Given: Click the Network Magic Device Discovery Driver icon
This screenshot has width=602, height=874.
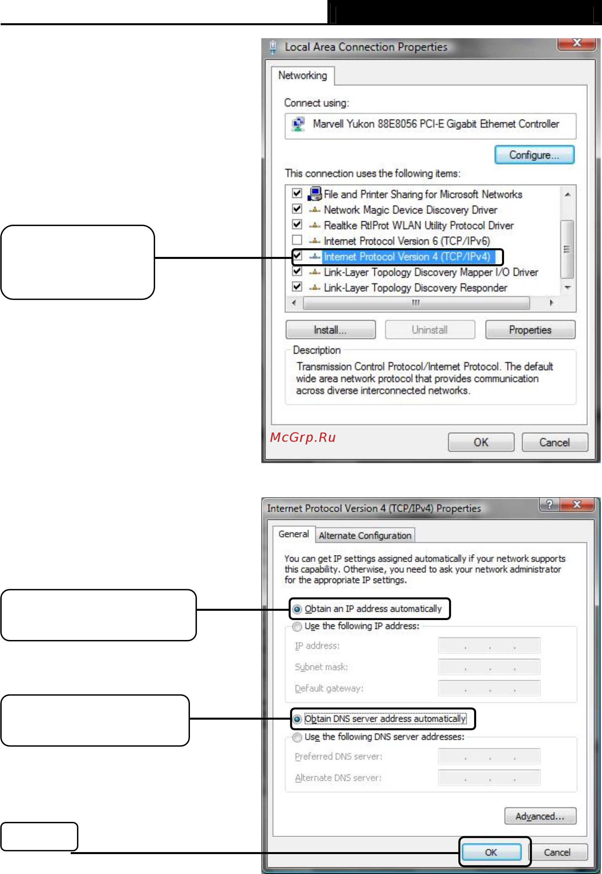Looking at the screenshot, I should (x=314, y=210).
